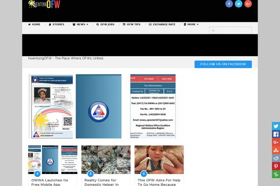Click the blue badge icon on OWWA card
Viewport: 280px width, 186px height.
pyautogui.click(x=37, y=174)
